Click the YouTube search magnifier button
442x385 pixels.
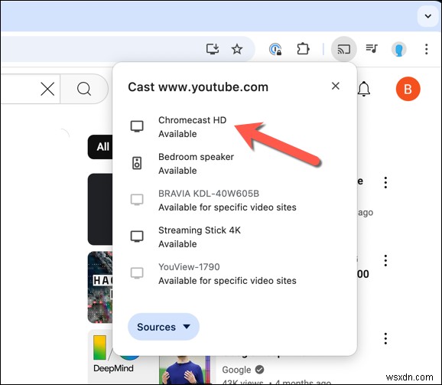(84, 89)
